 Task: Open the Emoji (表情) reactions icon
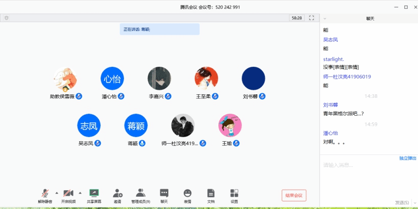click(187, 193)
